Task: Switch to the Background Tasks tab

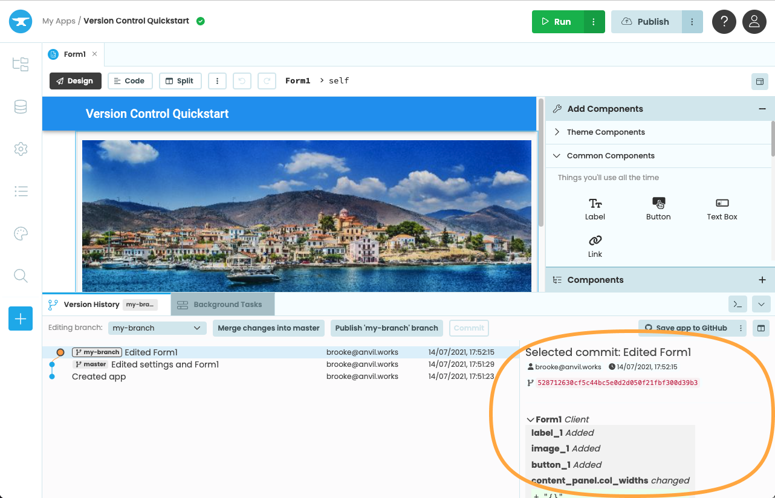Action: tap(222, 304)
